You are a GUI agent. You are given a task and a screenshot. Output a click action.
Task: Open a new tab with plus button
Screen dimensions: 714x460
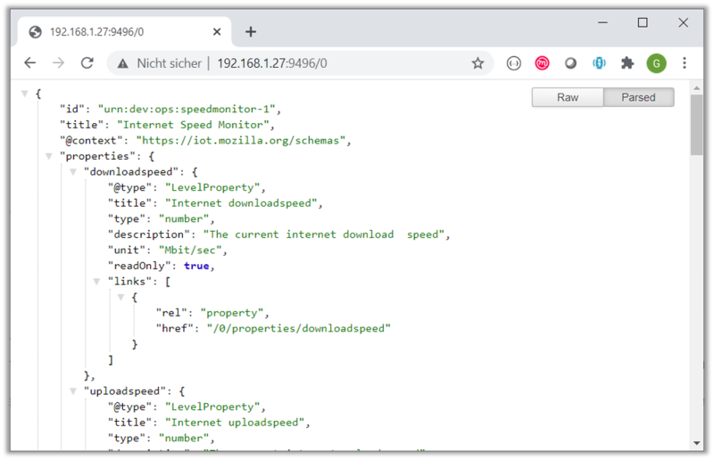(251, 31)
